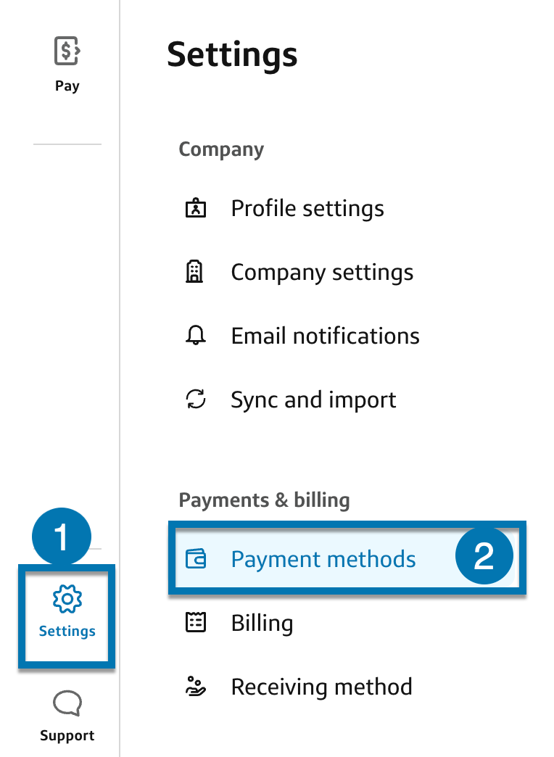The width and height of the screenshot is (554, 757).
Task: Click the Pay text label in sidebar
Action: [67, 86]
